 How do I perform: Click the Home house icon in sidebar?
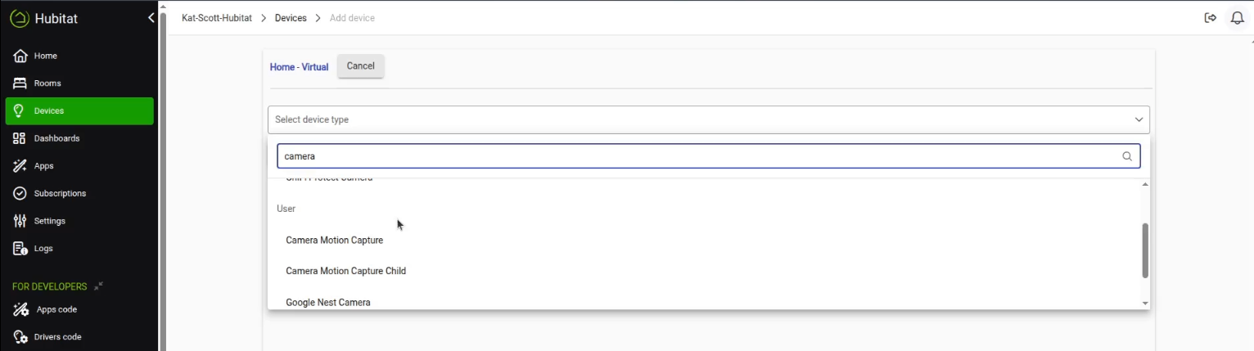20,56
